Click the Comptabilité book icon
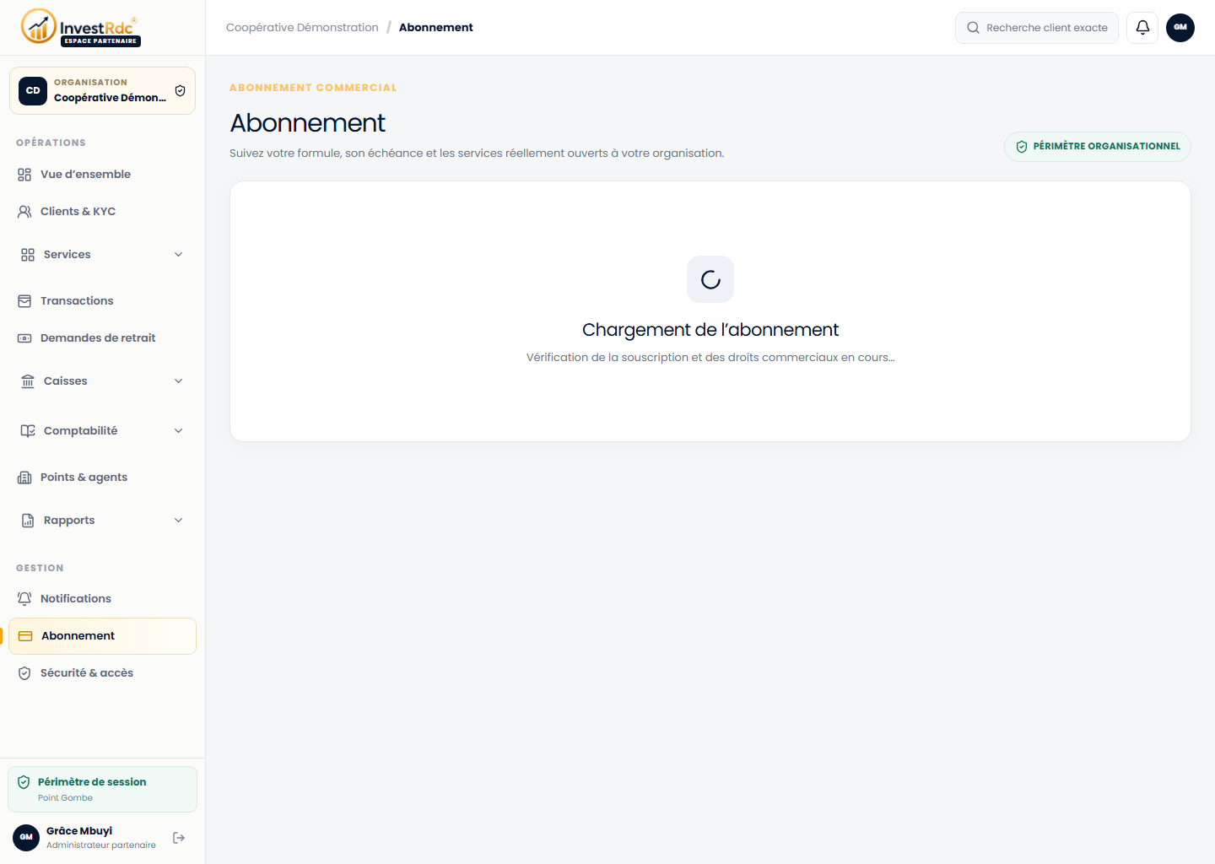The height and width of the screenshot is (864, 1215). click(x=28, y=431)
